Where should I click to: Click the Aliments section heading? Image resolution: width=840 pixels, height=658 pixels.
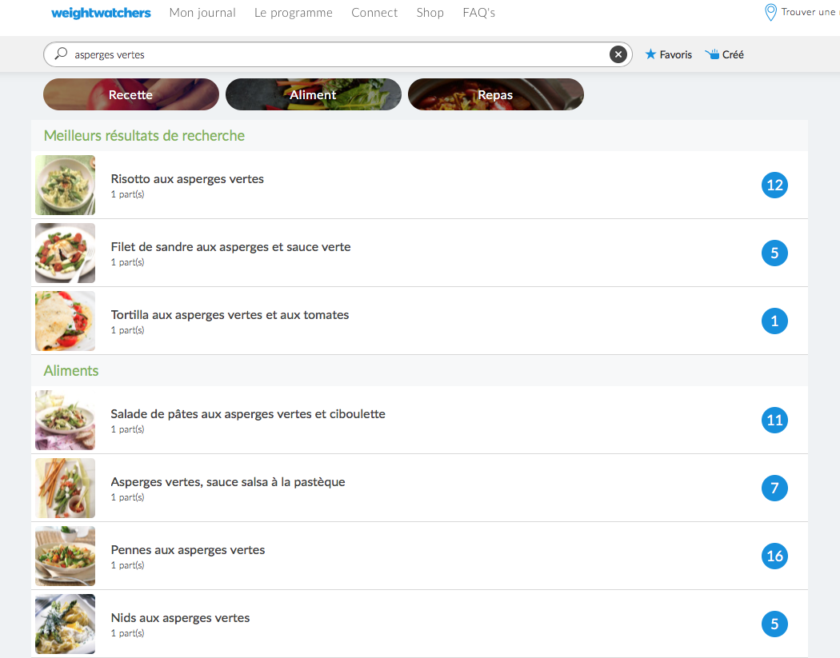pyautogui.click(x=70, y=370)
